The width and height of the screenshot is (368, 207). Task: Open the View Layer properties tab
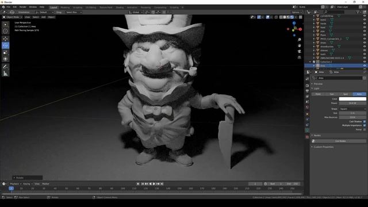[x=307, y=97]
